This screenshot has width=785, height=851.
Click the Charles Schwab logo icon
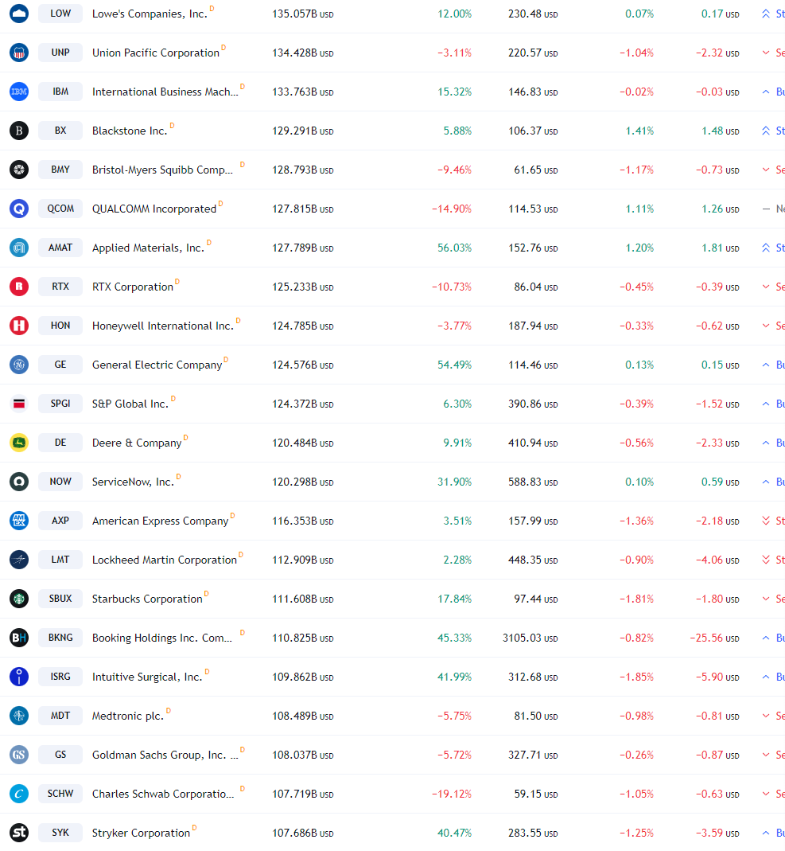pos(19,794)
